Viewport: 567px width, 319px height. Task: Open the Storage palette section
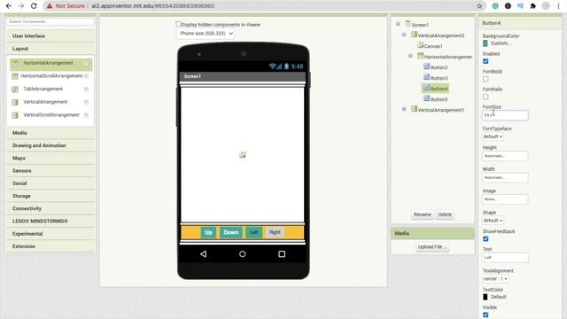point(50,196)
